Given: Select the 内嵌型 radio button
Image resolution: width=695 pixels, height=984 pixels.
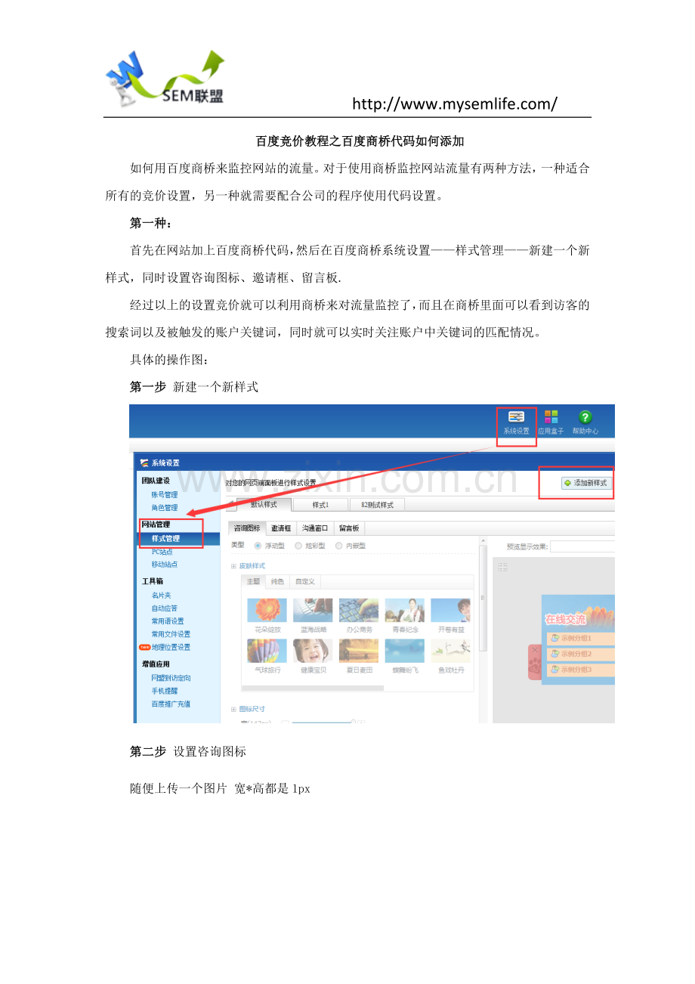Looking at the screenshot, I should [x=338, y=545].
